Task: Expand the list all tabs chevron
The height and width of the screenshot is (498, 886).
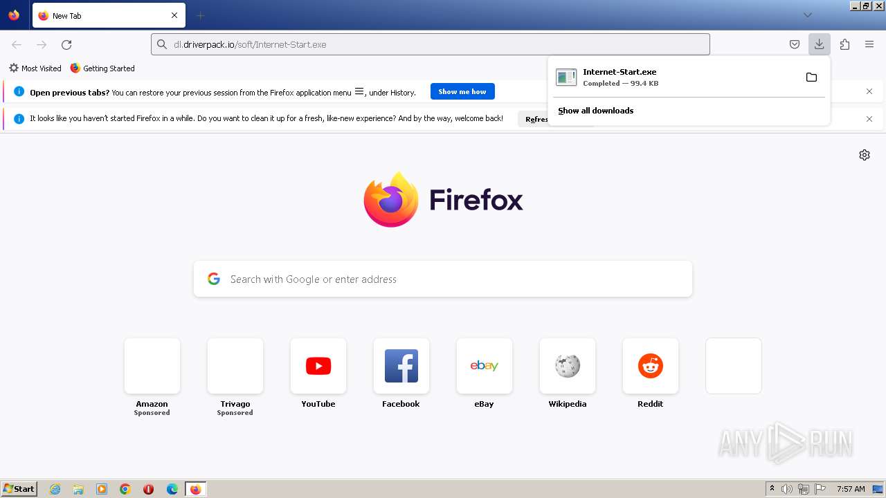Action: tap(807, 15)
